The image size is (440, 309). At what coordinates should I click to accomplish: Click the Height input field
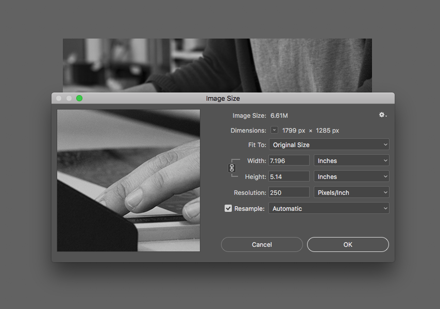pyautogui.click(x=289, y=176)
